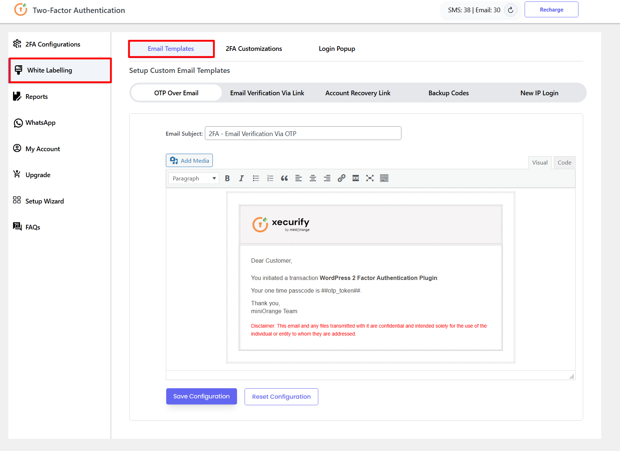The height and width of the screenshot is (451, 620).
Task: Click the 'SMS: 38 | Email: 30' balance text
Action: point(474,10)
